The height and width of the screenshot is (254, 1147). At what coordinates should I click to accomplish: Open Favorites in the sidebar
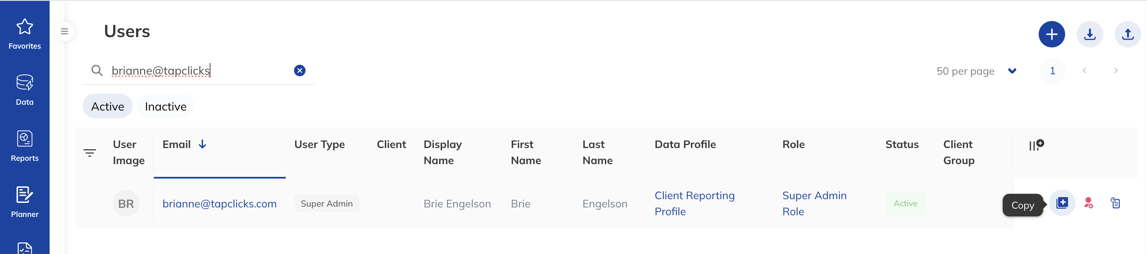coord(24,34)
